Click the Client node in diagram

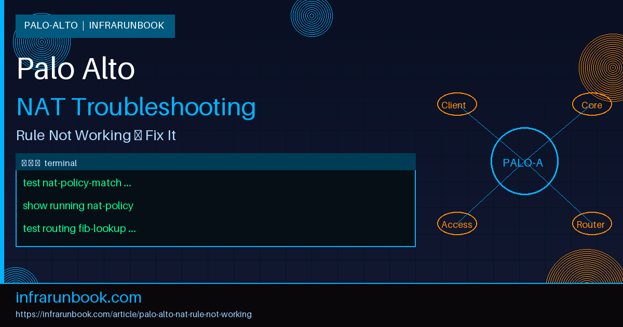point(456,104)
